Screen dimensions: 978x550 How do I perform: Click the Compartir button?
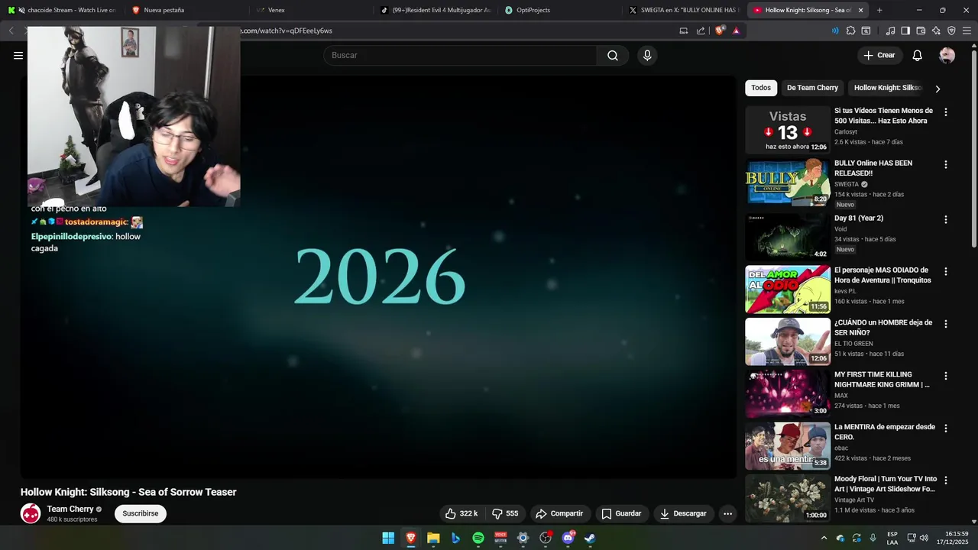point(559,513)
